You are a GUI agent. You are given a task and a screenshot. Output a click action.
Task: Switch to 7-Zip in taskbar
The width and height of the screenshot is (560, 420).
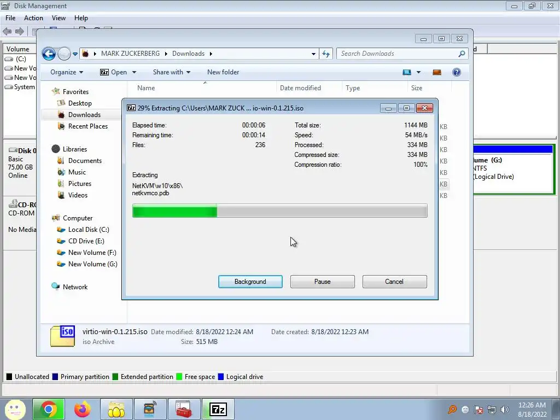click(218, 409)
